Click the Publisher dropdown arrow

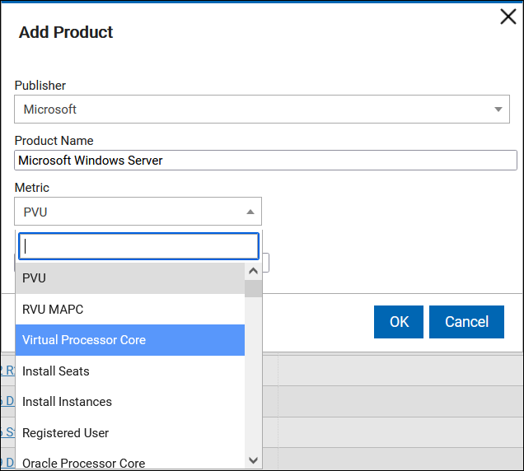click(498, 110)
